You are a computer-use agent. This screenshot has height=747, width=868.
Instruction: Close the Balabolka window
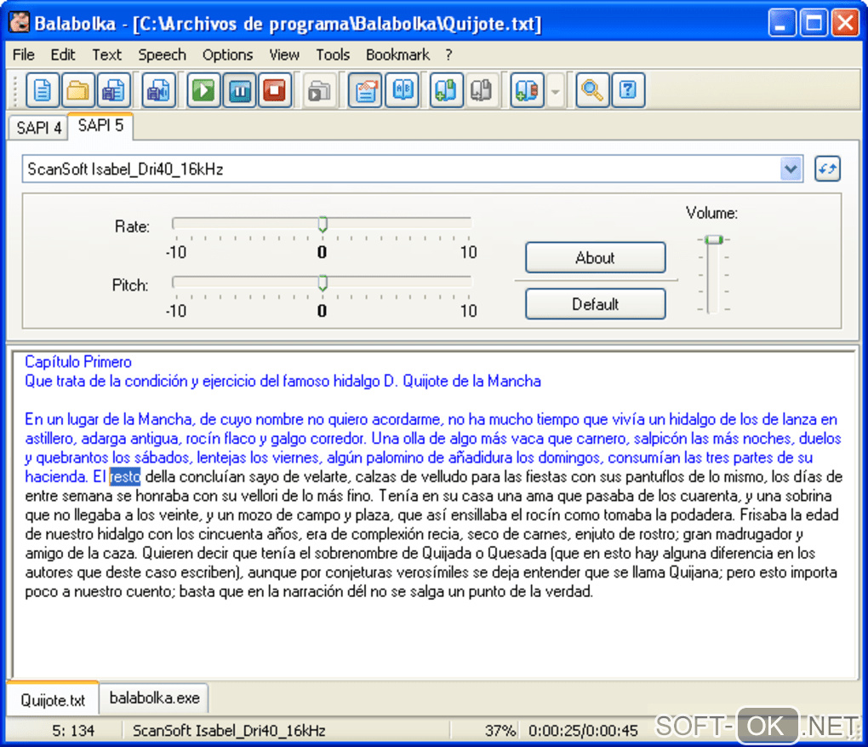[846, 23]
